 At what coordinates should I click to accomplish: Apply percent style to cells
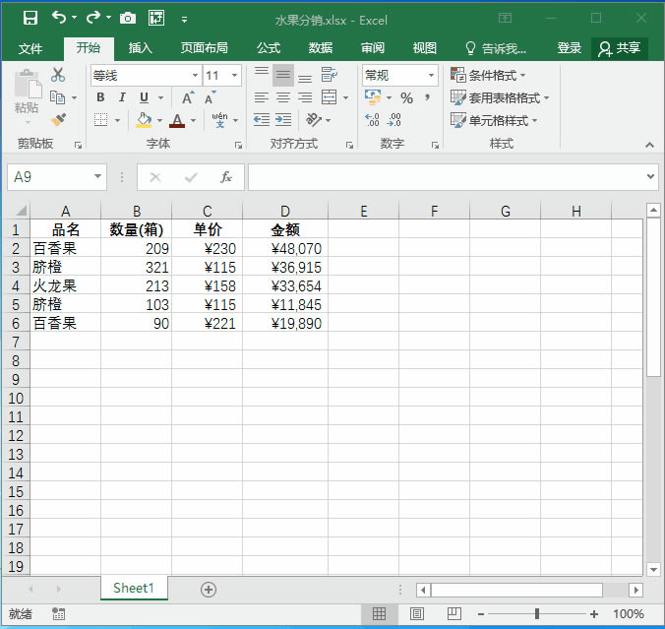(x=406, y=97)
